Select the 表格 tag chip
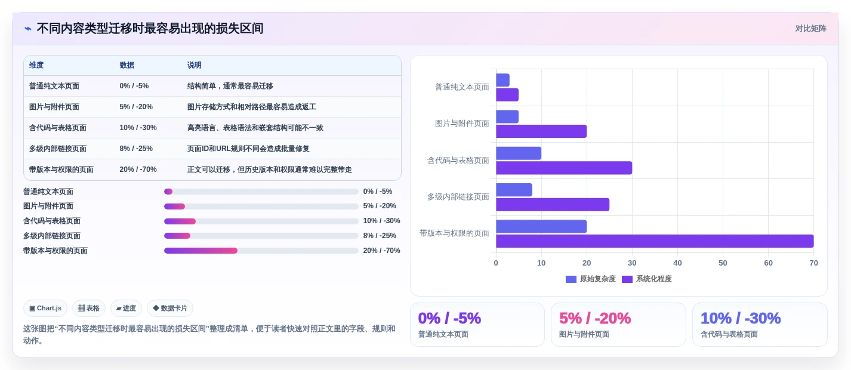The width and height of the screenshot is (851, 370). pos(89,309)
